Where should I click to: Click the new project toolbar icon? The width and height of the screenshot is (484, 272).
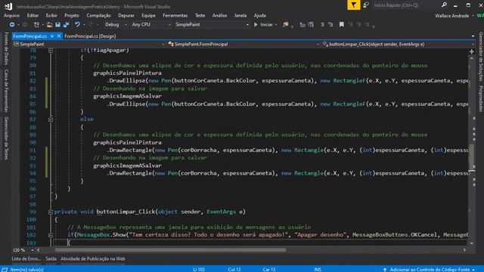(x=36, y=25)
